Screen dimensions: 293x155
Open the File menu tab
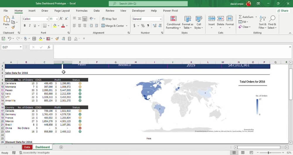point(6,11)
